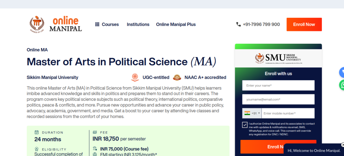The image size is (344, 156).
Task: Submit the form's orange Enroll button
Action: coord(278,147)
